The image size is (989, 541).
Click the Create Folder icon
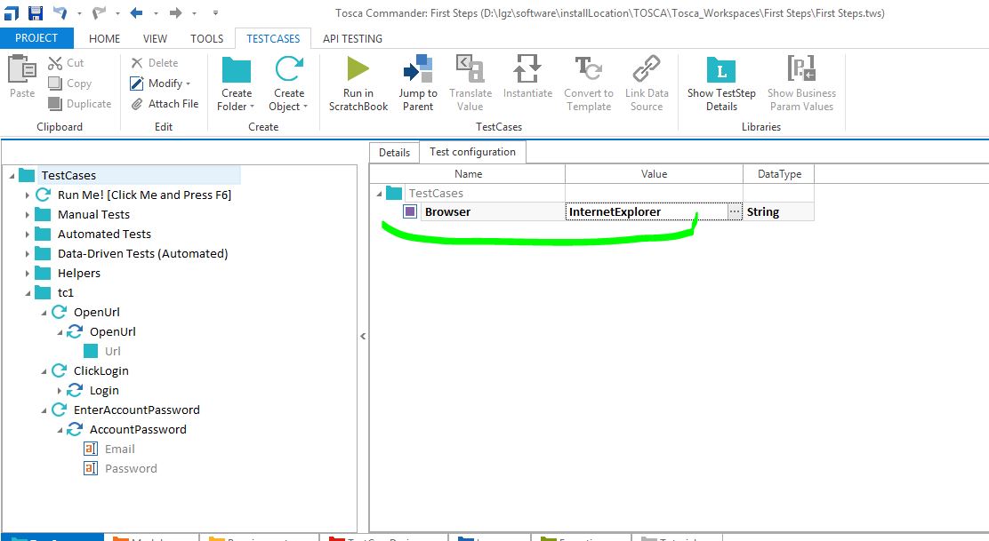[x=237, y=69]
